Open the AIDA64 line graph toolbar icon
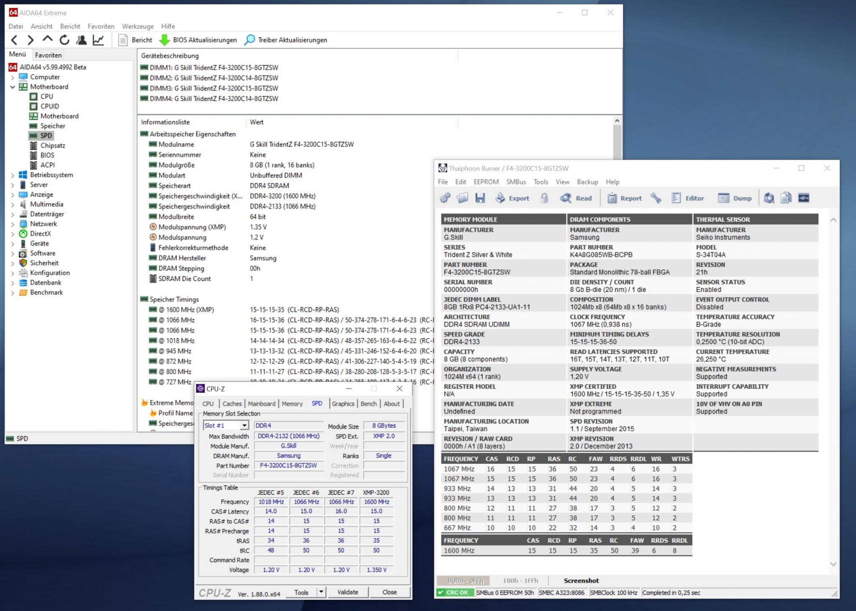Image resolution: width=856 pixels, height=611 pixels. coord(99,40)
